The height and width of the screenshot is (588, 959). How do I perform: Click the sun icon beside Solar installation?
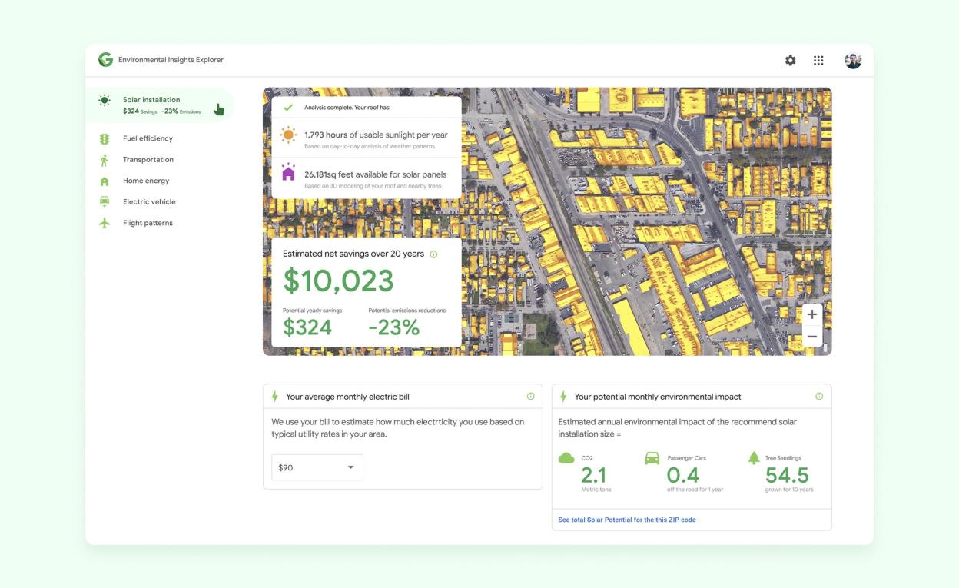(105, 100)
